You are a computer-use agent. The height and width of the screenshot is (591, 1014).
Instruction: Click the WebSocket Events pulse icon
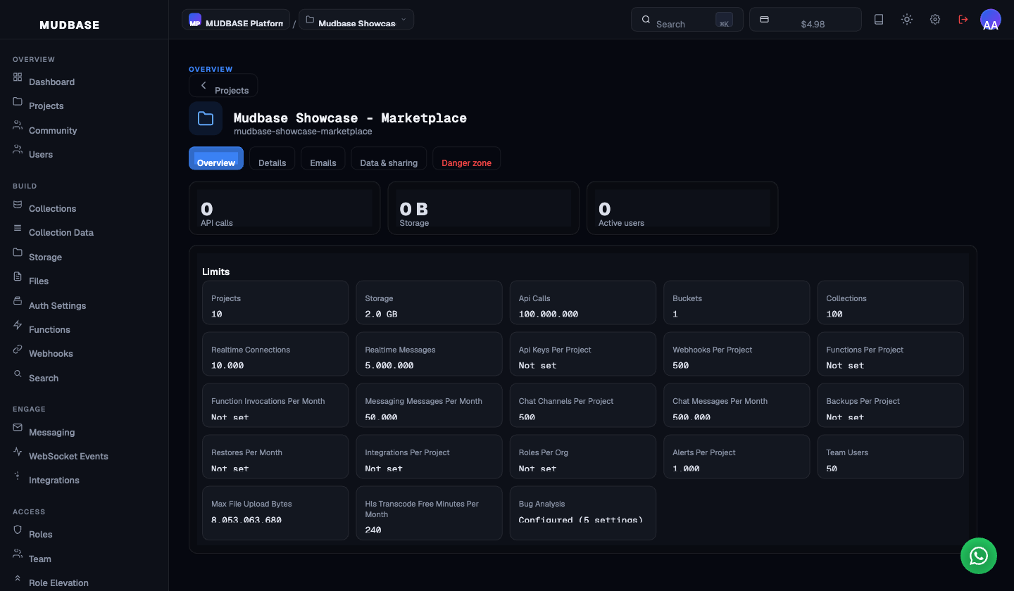tap(18, 451)
